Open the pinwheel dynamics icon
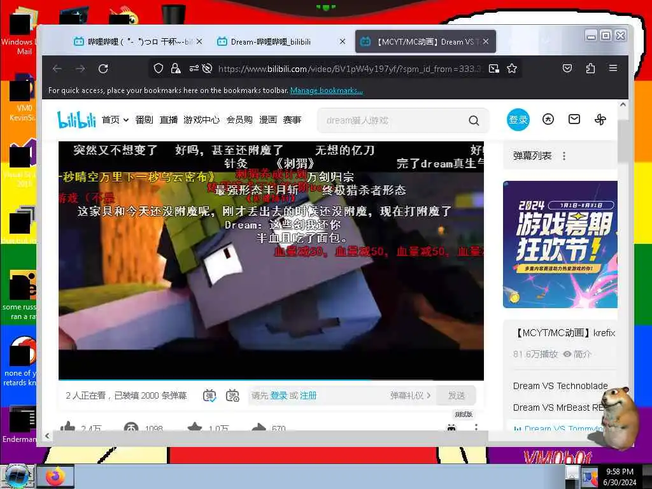652x489 pixels. (600, 120)
